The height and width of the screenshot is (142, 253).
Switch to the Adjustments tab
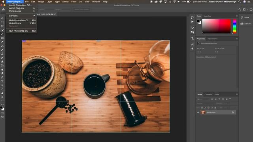point(212,39)
